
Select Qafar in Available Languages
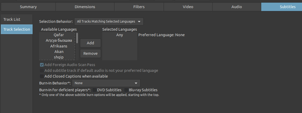tap(59, 35)
